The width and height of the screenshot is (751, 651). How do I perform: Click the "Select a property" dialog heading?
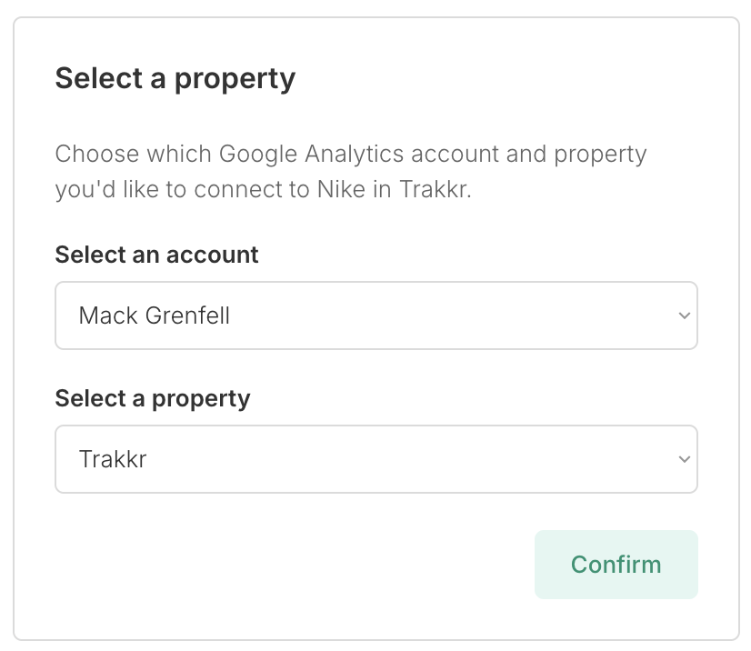(x=175, y=78)
